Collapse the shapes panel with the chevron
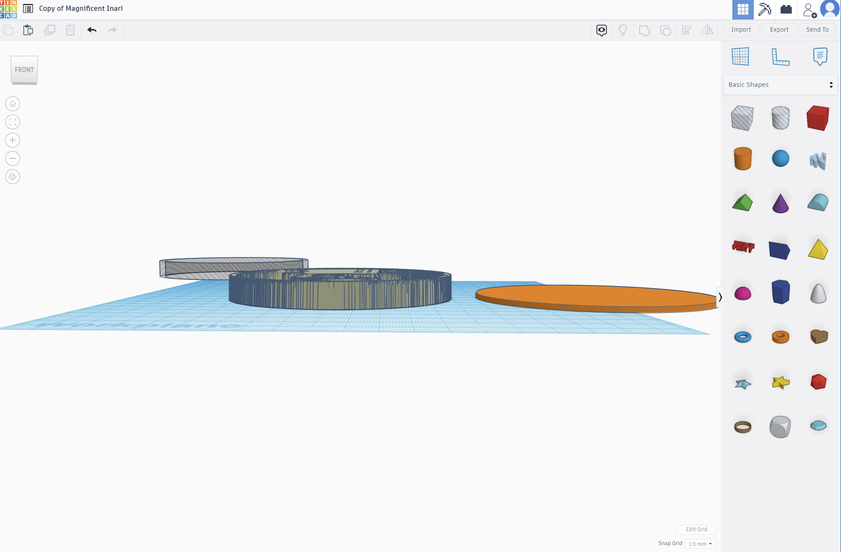841x552 pixels. [x=720, y=297]
